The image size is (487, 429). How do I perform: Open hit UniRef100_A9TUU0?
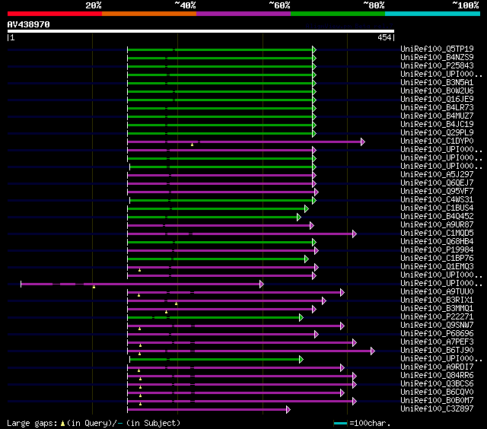pos(437,292)
